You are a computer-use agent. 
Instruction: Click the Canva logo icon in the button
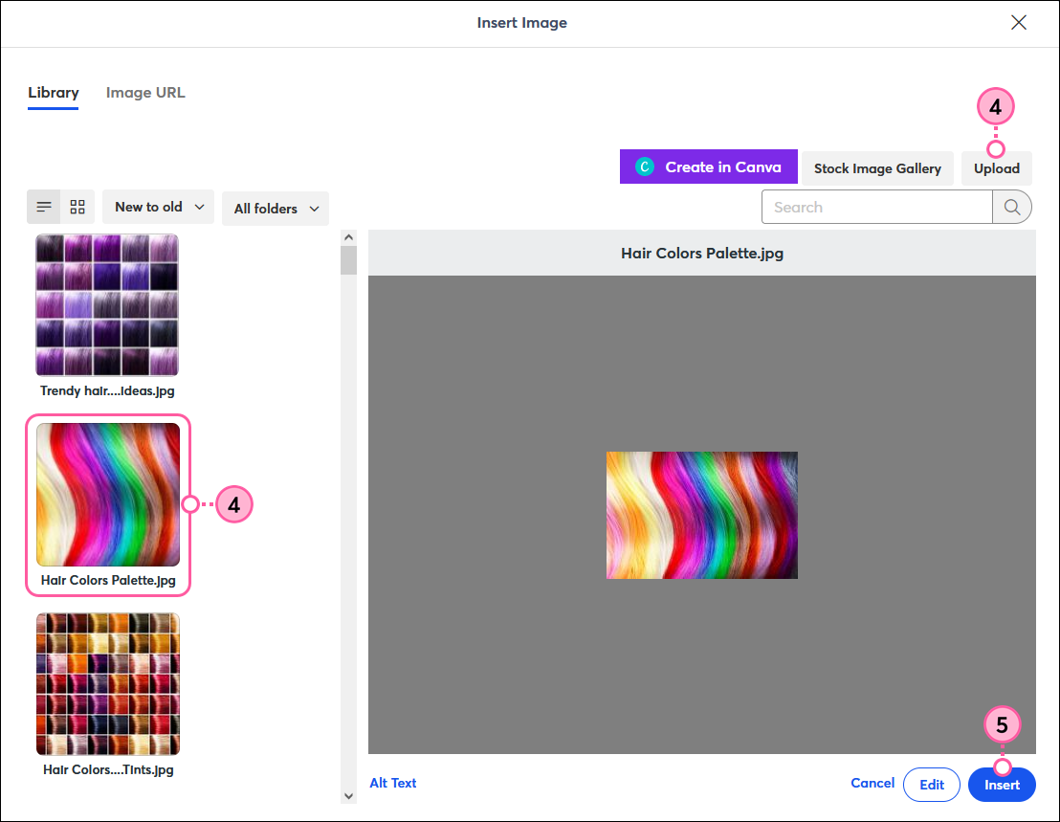645,167
